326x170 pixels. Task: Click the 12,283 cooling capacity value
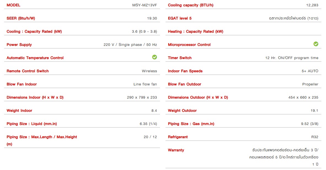312,5
